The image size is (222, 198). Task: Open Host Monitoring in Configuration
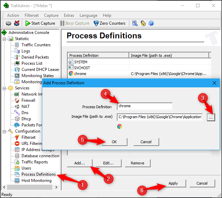(36, 181)
